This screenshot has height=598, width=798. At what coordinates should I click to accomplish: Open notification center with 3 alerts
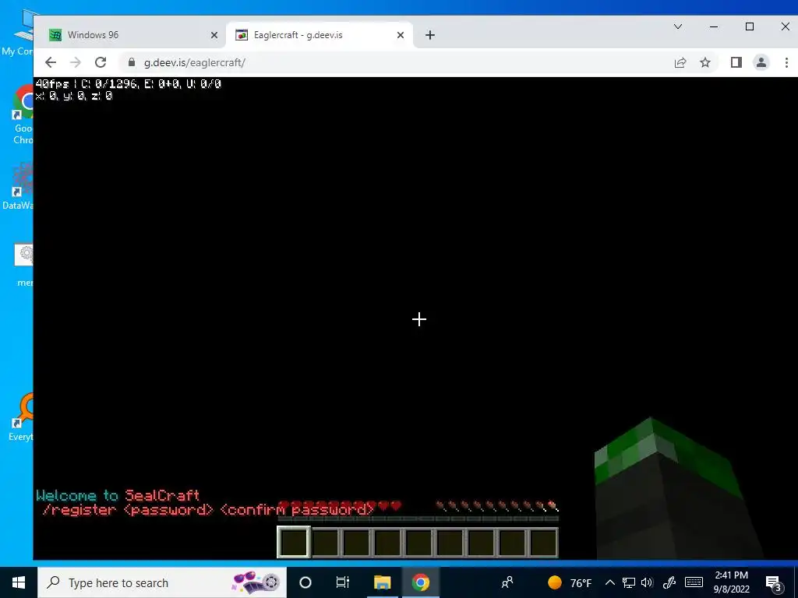[774, 582]
